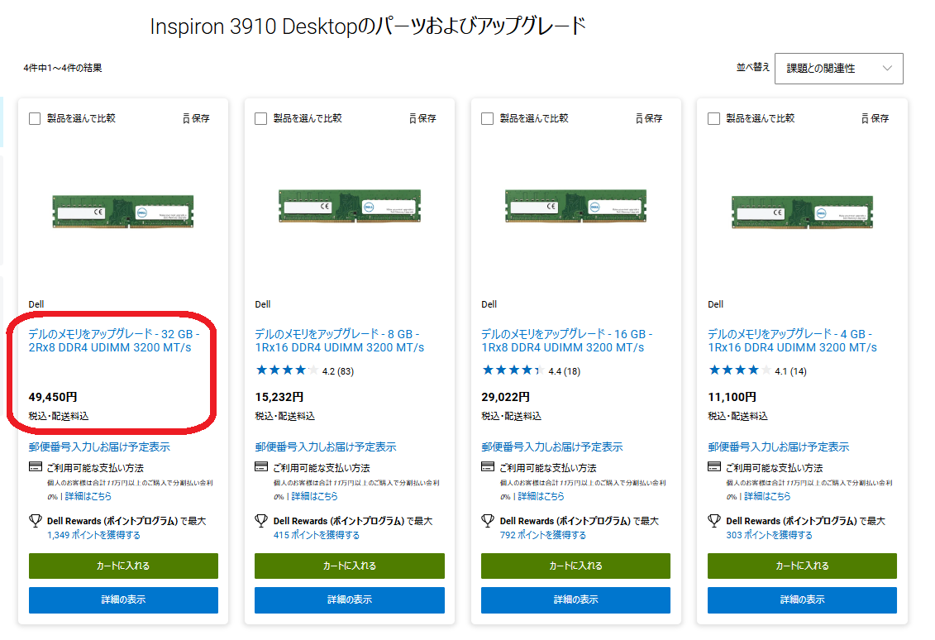The height and width of the screenshot is (640, 935).
Task: Save the 32 GB memory product via bookmark icon
Action: click(x=196, y=119)
